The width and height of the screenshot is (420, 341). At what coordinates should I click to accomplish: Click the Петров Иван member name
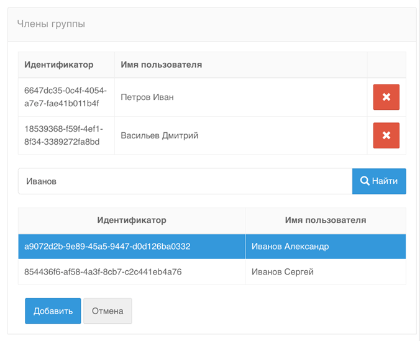(147, 98)
